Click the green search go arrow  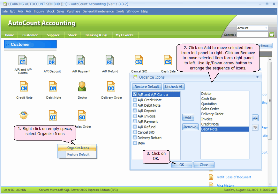pos(272,35)
